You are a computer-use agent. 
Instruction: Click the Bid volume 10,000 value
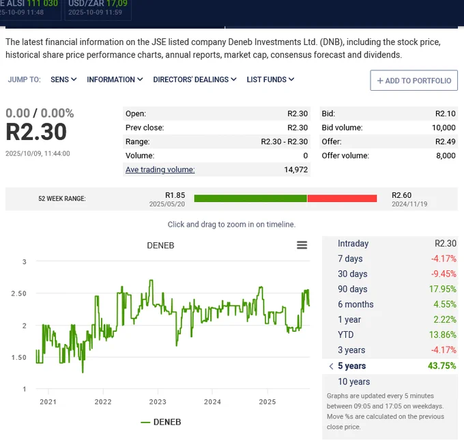(444, 128)
